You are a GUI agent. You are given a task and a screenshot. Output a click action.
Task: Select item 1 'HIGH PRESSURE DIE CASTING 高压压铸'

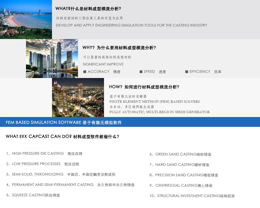(44, 154)
